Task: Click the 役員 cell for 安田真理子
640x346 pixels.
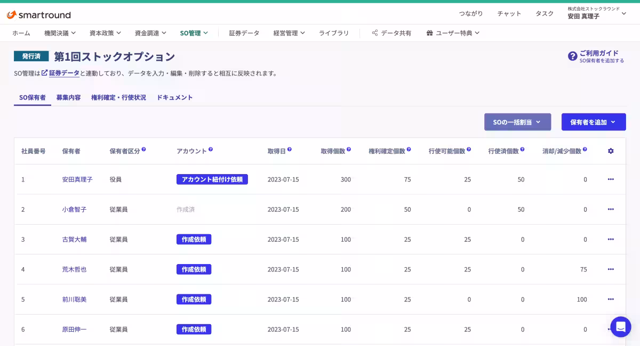Action: pyautogui.click(x=116, y=179)
